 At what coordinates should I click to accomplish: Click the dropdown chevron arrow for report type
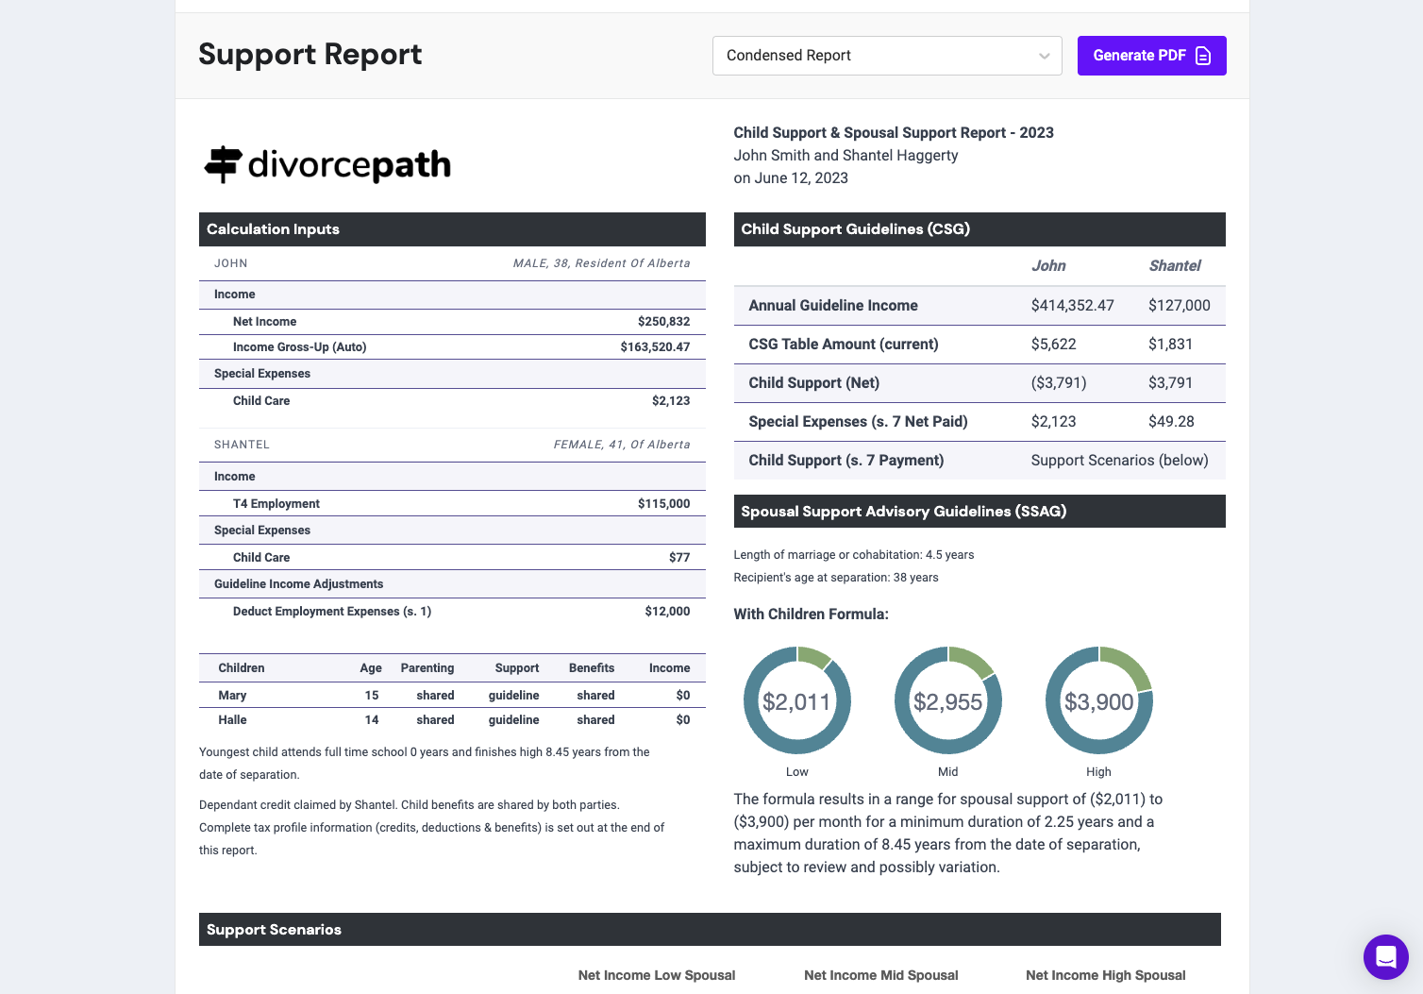(x=1044, y=57)
